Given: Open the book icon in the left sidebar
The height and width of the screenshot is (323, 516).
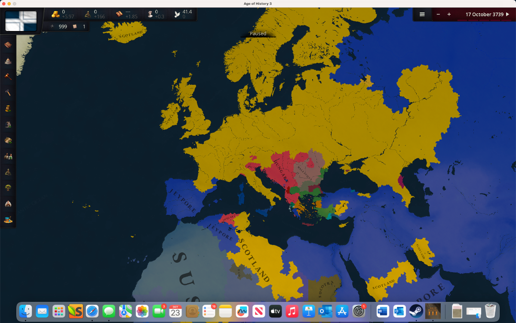Looking at the screenshot, I should (8, 45).
